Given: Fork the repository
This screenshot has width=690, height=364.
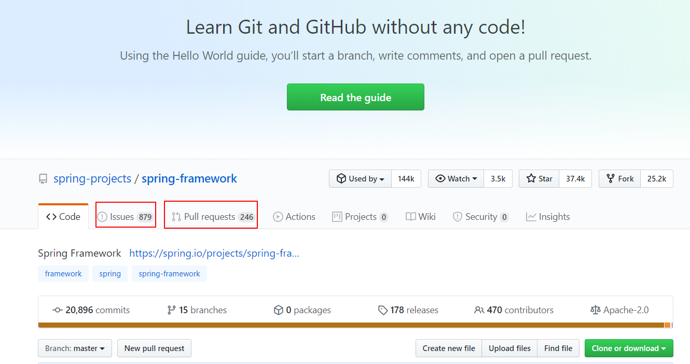Looking at the screenshot, I should [619, 178].
